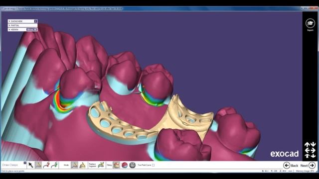Image resolution: width=319 pixels, height=179 pixels.
Task: Expand the HIDDEN group
Action: click(x=9, y=30)
